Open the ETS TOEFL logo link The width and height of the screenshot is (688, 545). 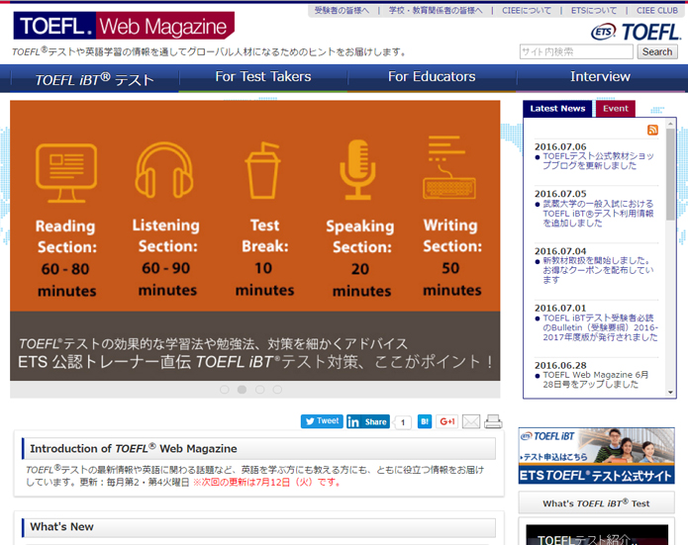[636, 32]
